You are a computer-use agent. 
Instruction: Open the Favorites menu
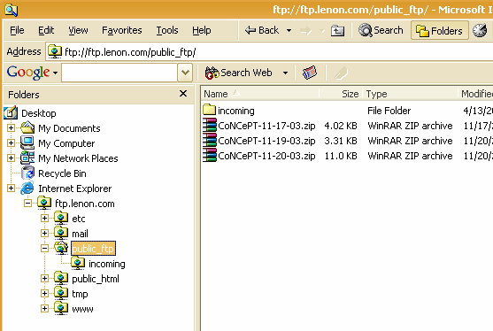[121, 30]
